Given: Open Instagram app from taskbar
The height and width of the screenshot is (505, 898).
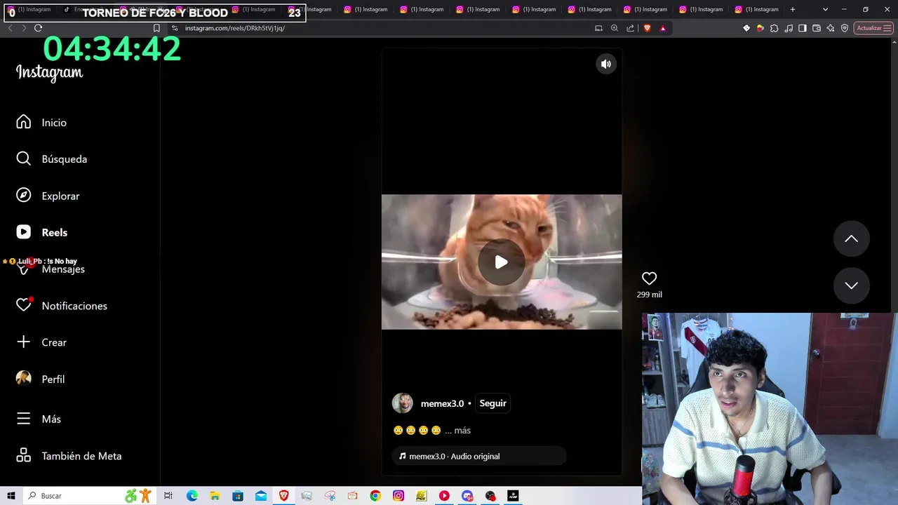Looking at the screenshot, I should (398, 496).
